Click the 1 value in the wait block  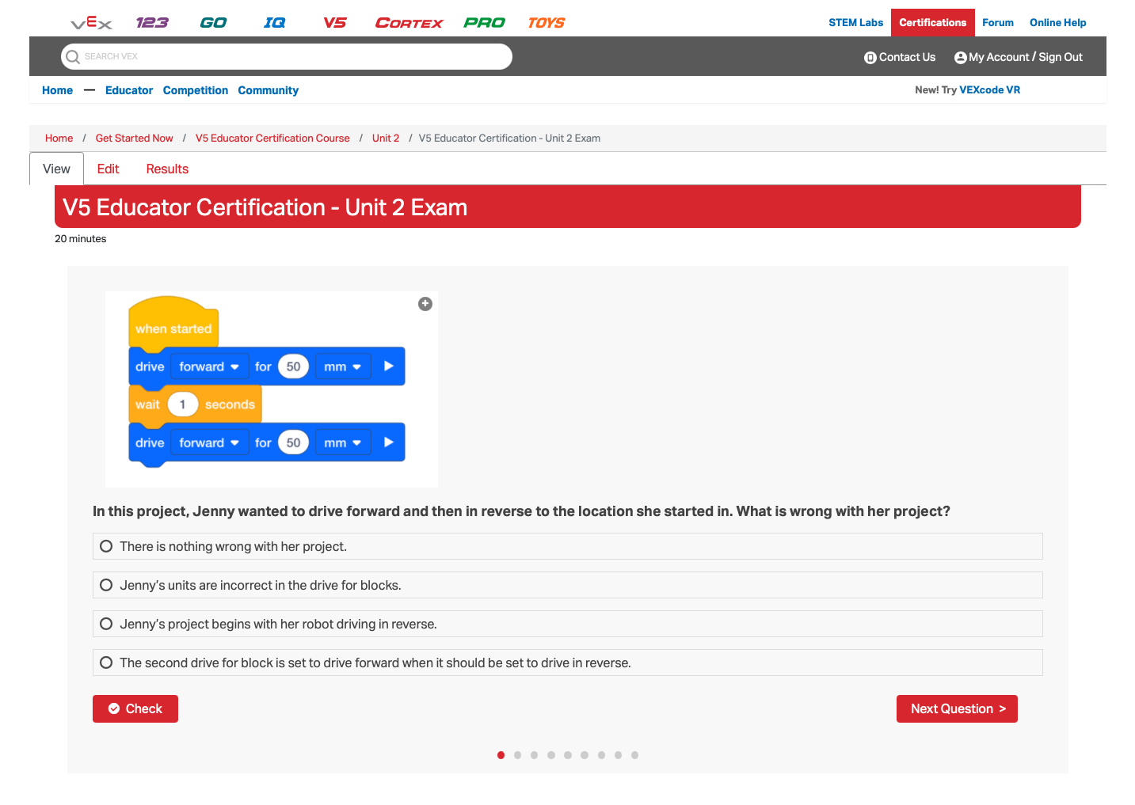coord(182,404)
